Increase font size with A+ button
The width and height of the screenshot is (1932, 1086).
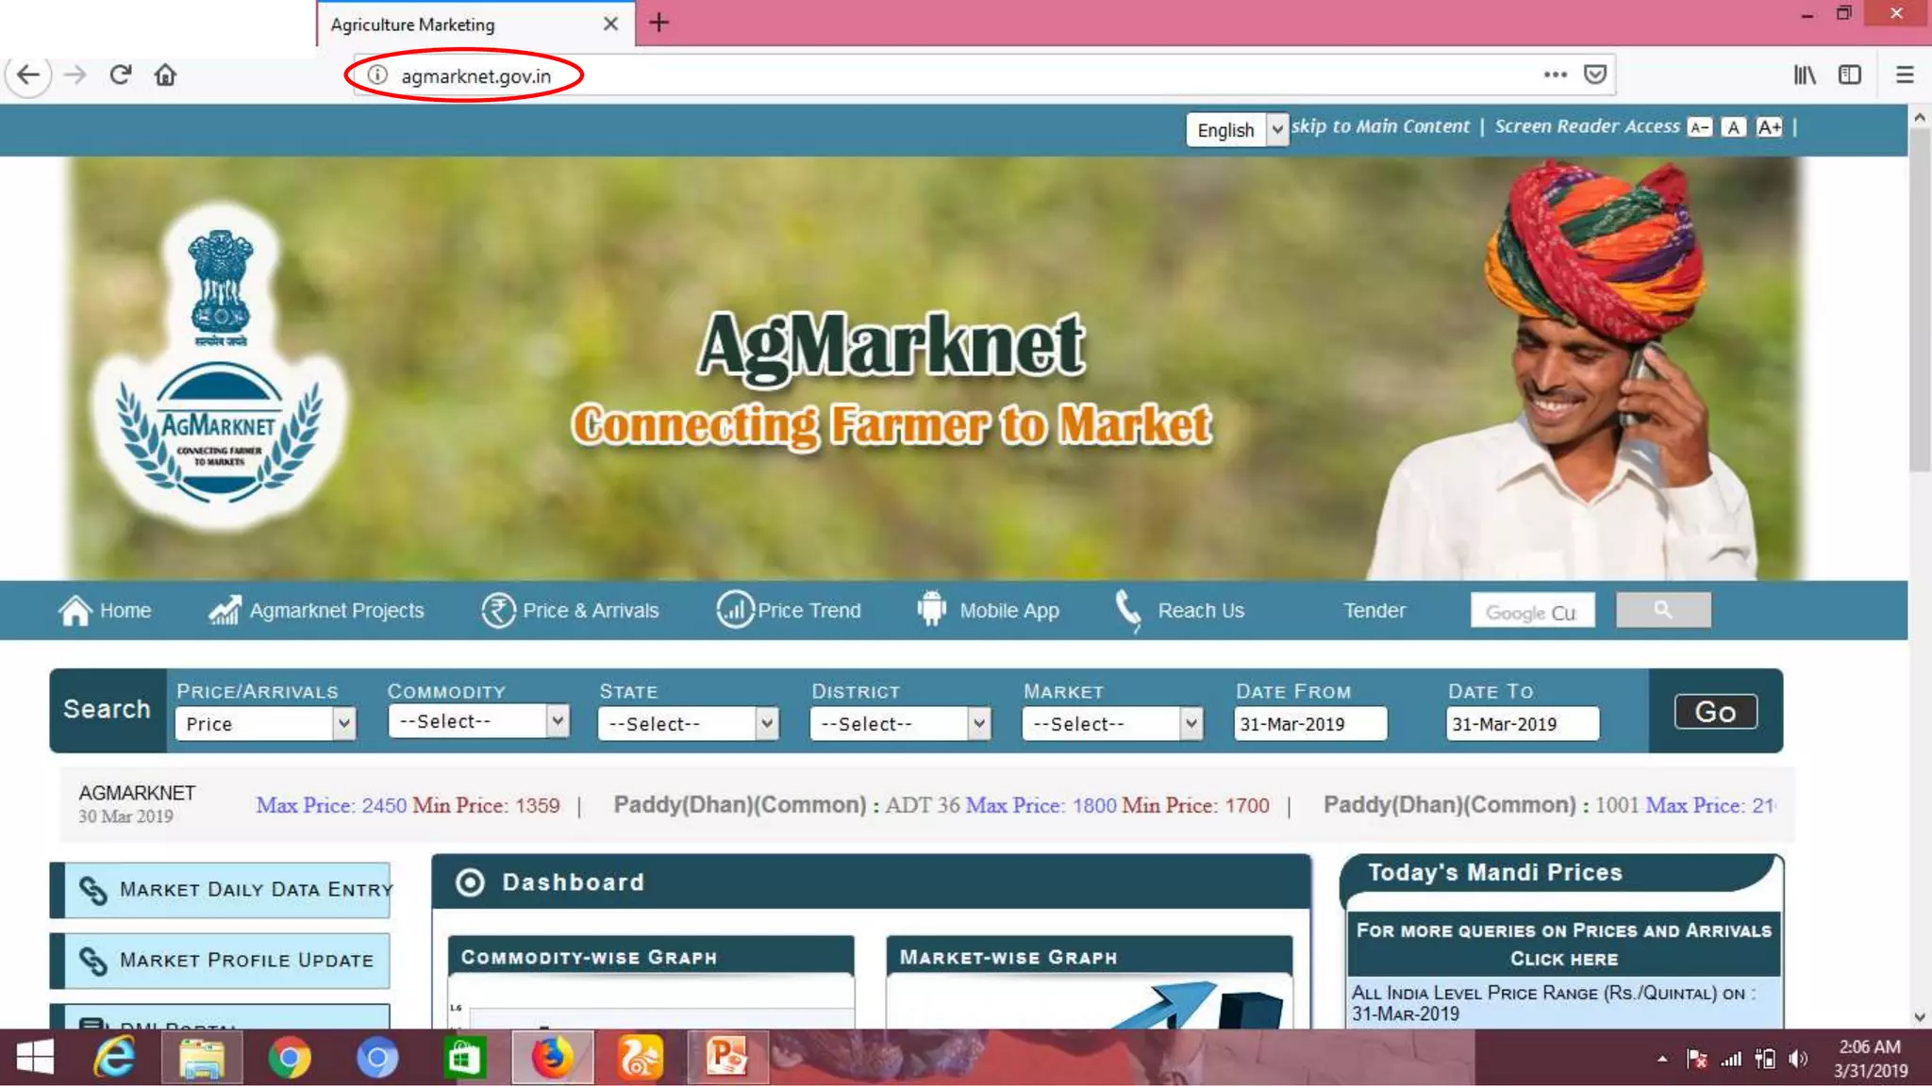[x=1769, y=127]
